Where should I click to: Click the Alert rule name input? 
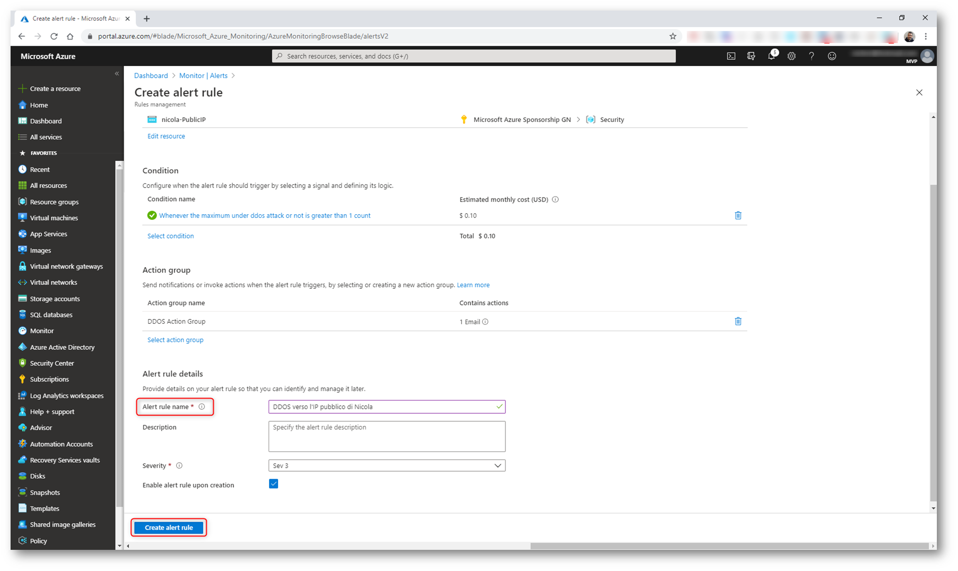point(387,407)
